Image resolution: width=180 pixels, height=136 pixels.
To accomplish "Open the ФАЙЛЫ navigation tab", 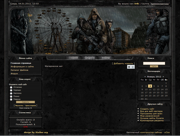I will click(x=106, y=58).
